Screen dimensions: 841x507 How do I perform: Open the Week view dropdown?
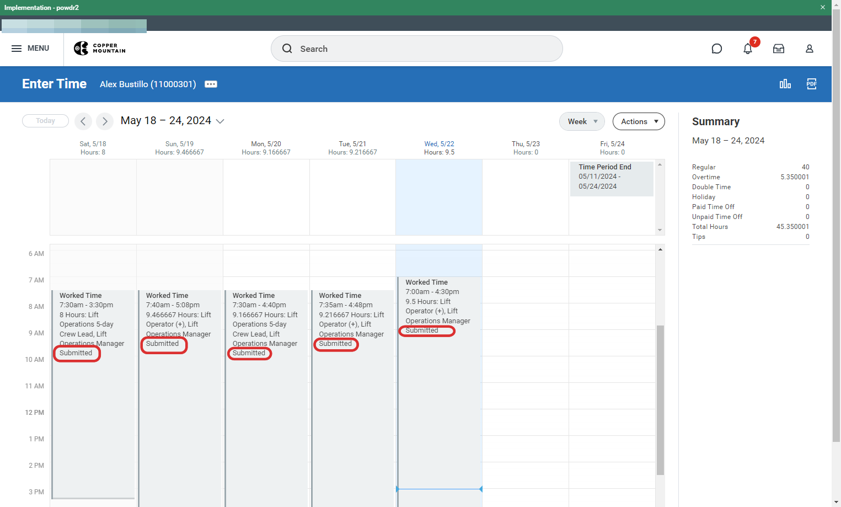(582, 121)
